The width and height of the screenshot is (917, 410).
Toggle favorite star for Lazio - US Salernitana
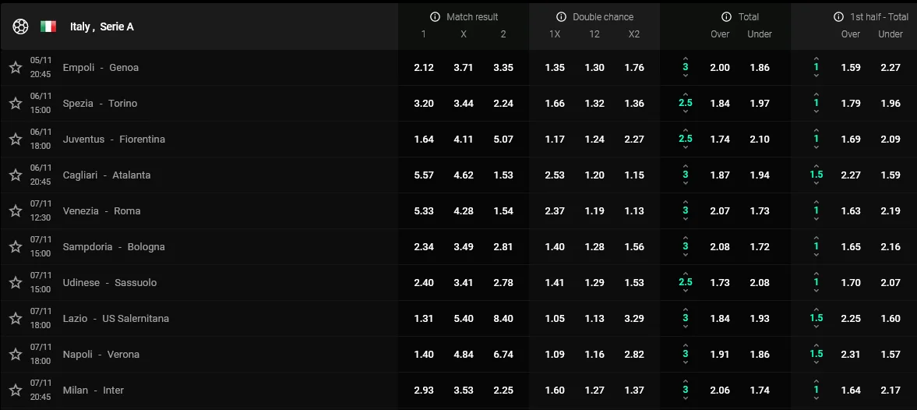pyautogui.click(x=16, y=319)
